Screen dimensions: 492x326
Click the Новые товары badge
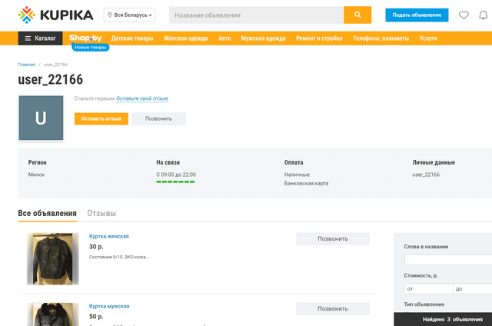[91, 48]
